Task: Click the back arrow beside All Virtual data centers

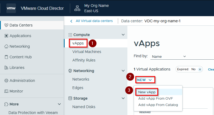Action: pyautogui.click(x=71, y=21)
